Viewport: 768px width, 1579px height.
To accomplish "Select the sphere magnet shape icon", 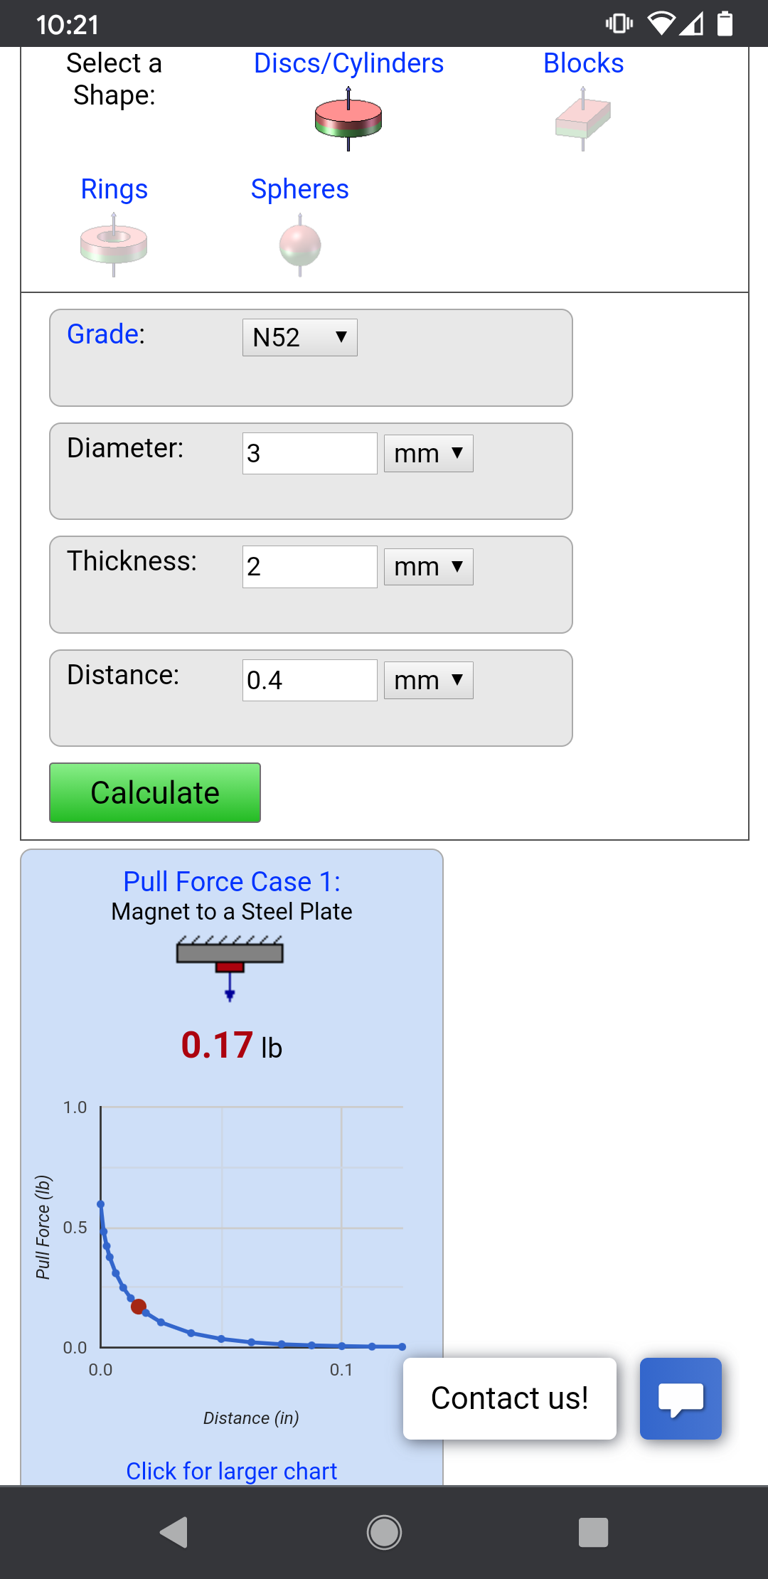I will (300, 245).
